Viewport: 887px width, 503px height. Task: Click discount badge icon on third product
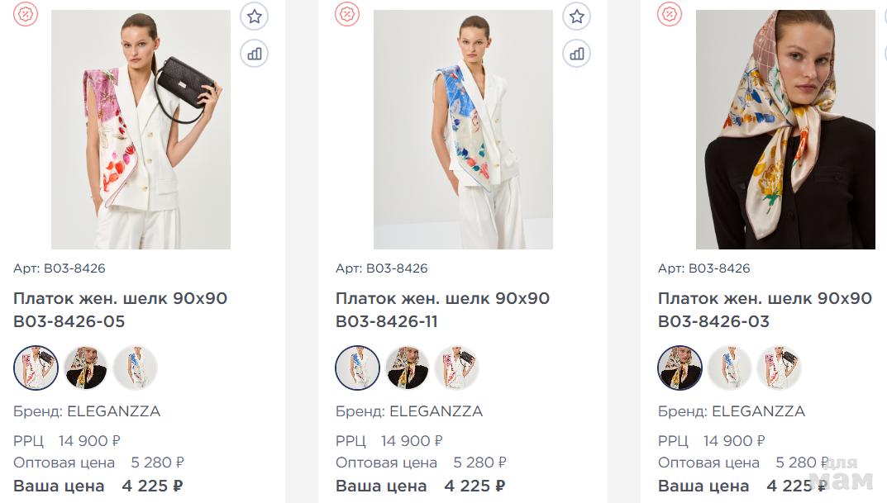pos(670,14)
